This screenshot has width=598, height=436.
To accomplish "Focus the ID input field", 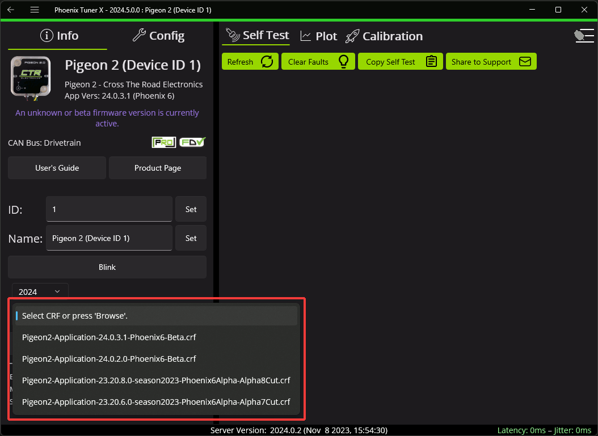I will click(x=109, y=209).
